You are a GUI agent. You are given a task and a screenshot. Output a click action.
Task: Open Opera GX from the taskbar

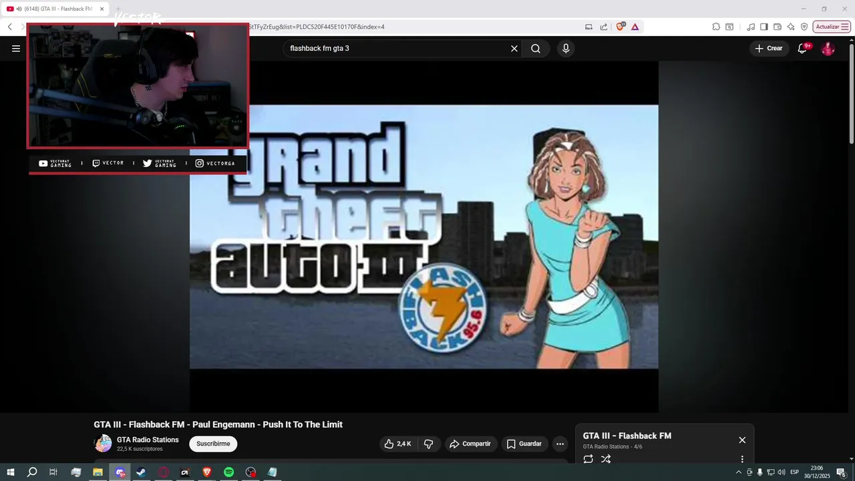pos(164,472)
